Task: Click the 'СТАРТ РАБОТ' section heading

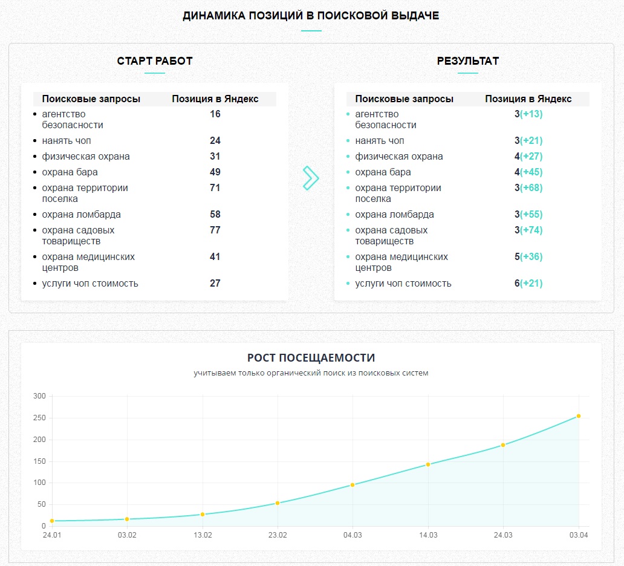Action: [x=154, y=61]
